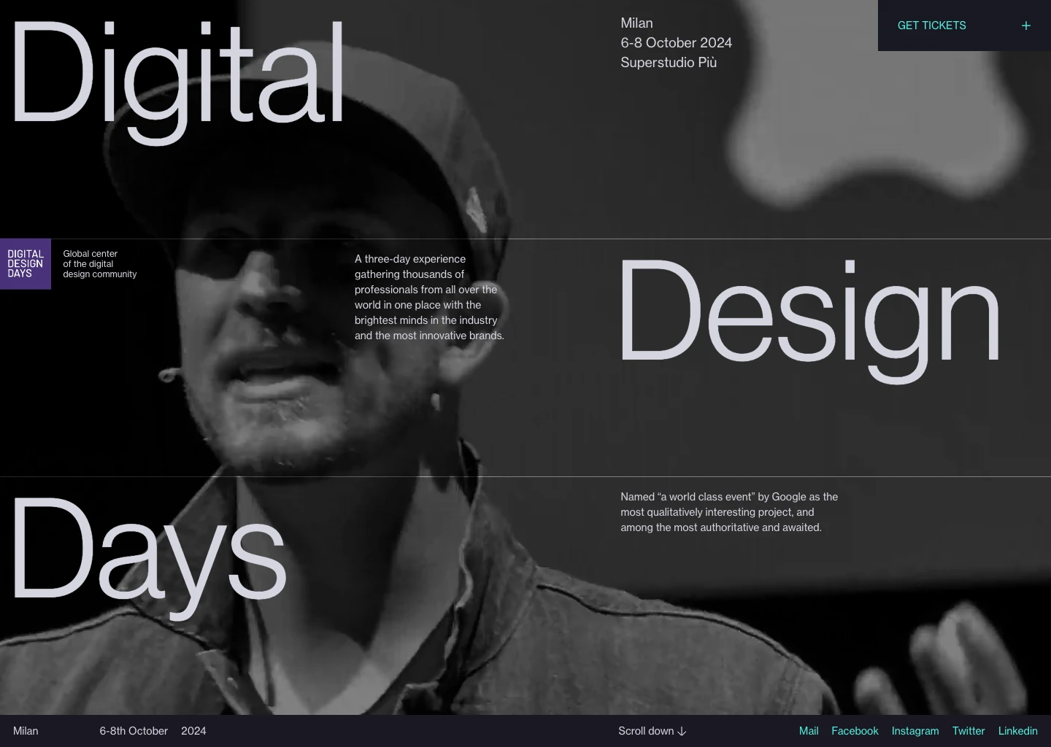
Task: Click 'Milan' in the bottom bar
Action: (x=26, y=731)
